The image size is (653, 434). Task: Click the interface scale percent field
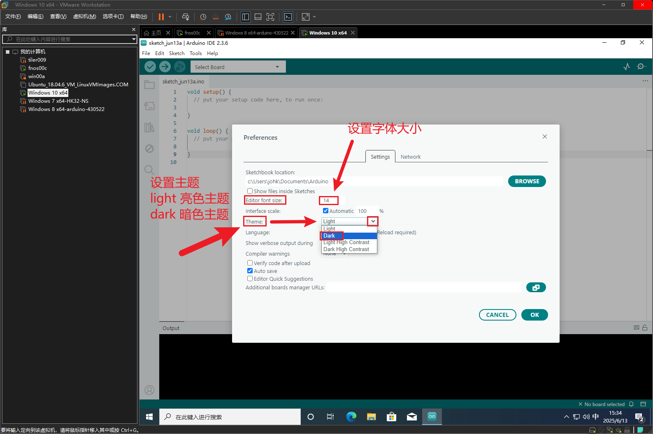367,211
